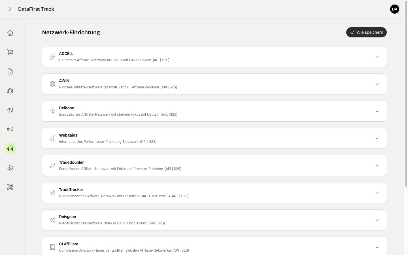This screenshot has width=408, height=255.
Task: Expand the ADCELL network card chevron
Action: pos(377,57)
